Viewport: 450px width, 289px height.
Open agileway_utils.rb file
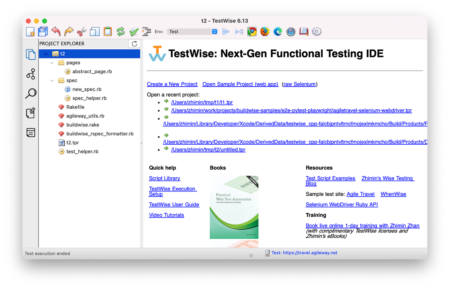pyautogui.click(x=85, y=116)
